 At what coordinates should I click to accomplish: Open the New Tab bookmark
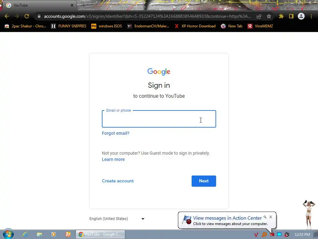point(232,26)
